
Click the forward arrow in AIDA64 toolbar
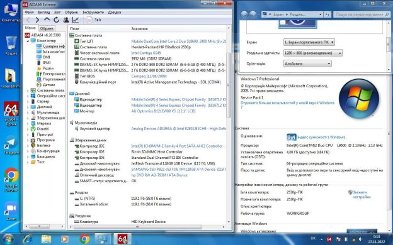[x=37, y=19]
